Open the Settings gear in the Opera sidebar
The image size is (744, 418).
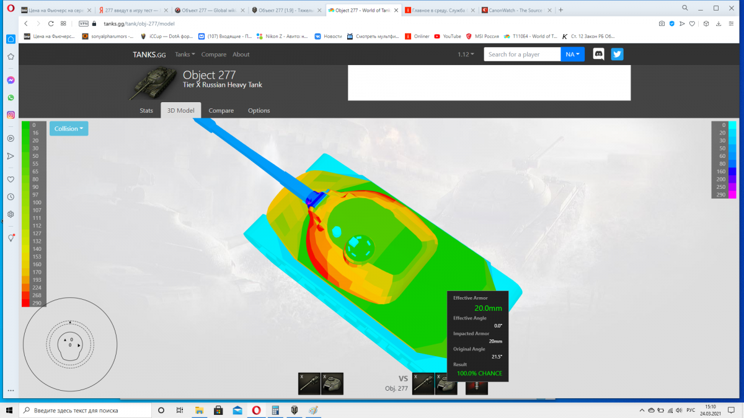point(11,214)
